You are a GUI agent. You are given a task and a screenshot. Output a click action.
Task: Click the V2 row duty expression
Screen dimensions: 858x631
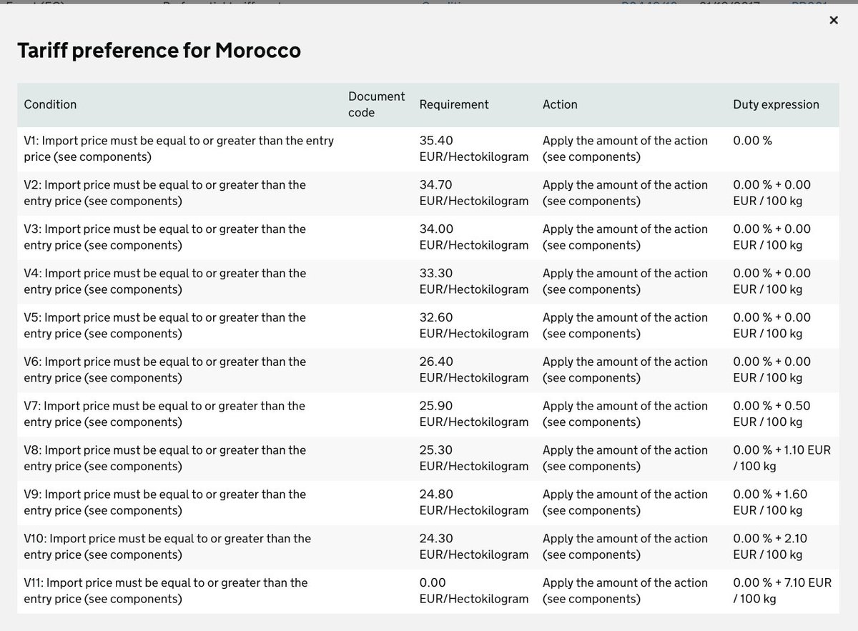coord(772,193)
